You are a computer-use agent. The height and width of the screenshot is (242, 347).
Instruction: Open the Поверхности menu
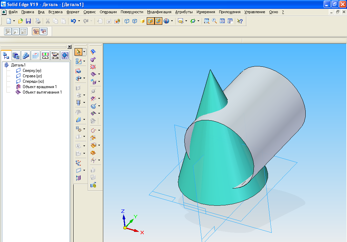click(x=132, y=12)
